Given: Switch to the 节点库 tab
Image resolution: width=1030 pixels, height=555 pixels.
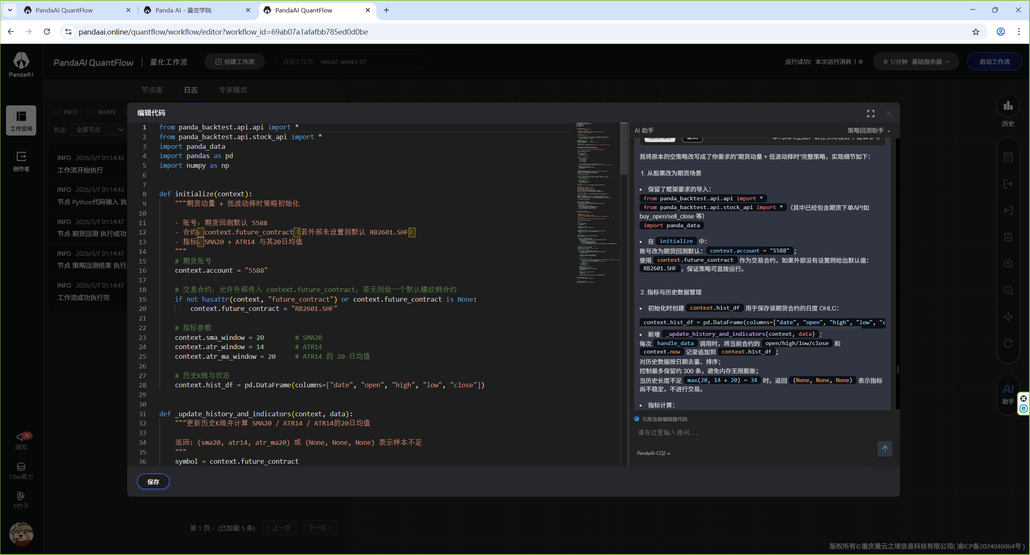Looking at the screenshot, I should click(x=152, y=90).
